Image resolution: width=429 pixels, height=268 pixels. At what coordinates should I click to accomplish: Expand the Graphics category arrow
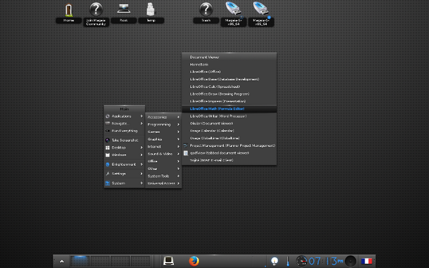[178, 139]
